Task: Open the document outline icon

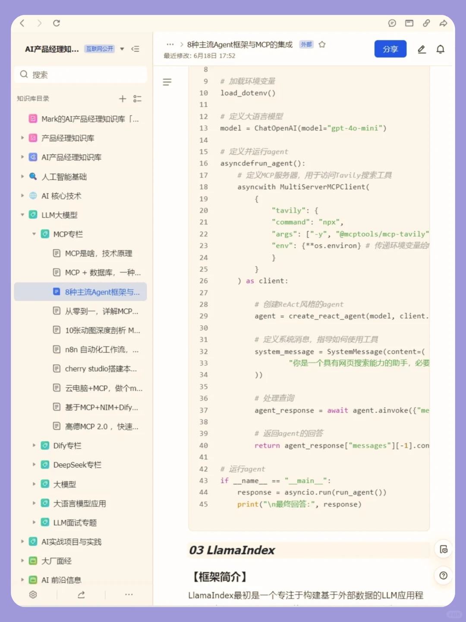Action: 167,82
